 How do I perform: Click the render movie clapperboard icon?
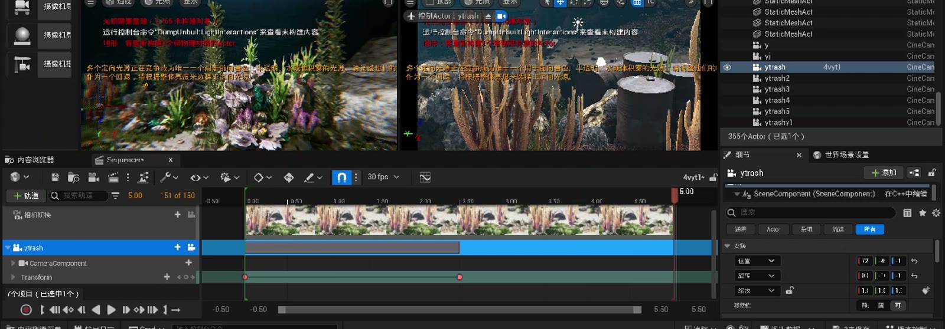click(113, 177)
